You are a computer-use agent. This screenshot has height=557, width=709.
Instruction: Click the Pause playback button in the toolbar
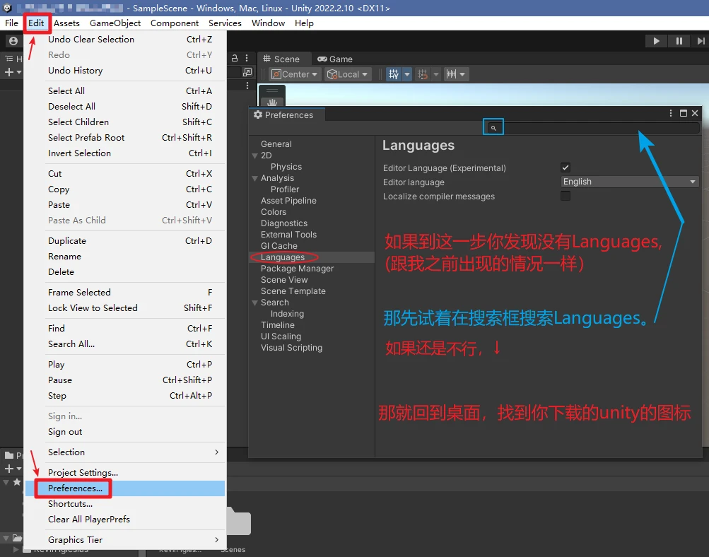coord(679,41)
